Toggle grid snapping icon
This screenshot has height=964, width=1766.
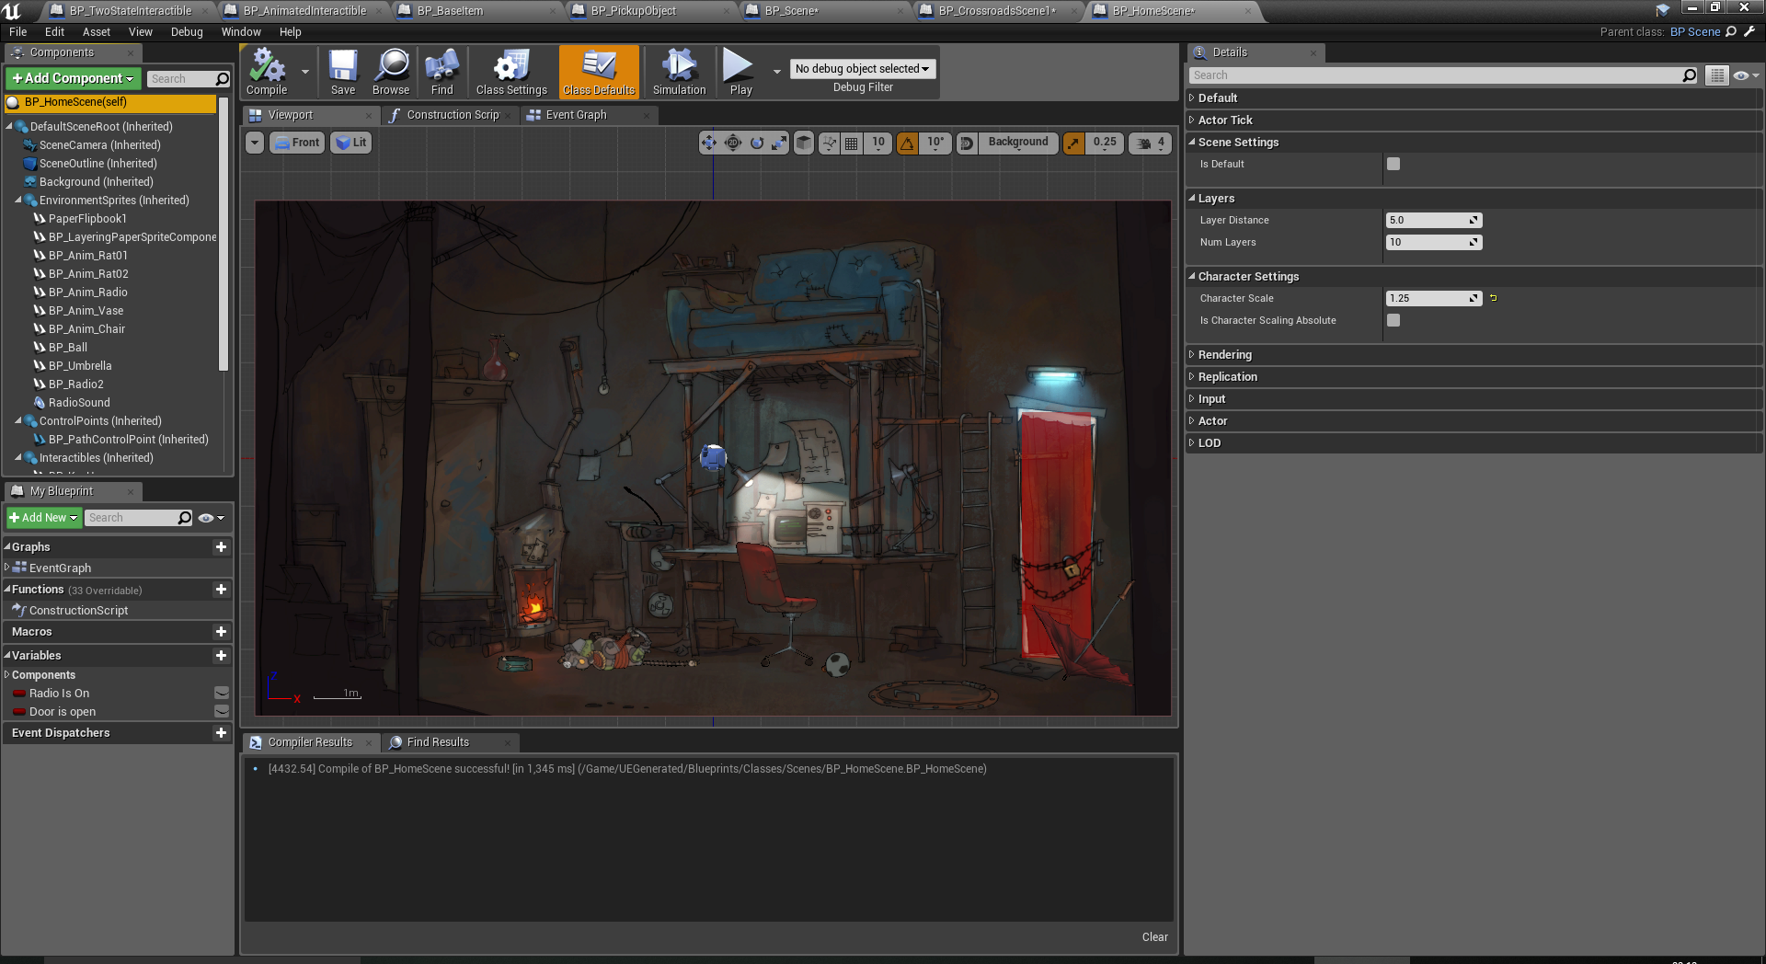pyautogui.click(x=852, y=143)
